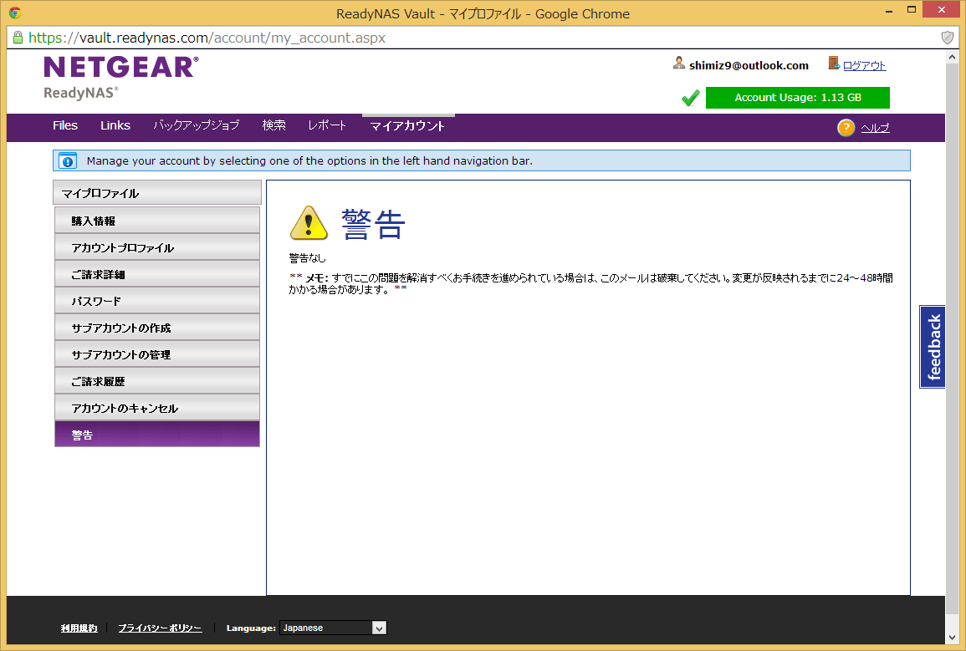The height and width of the screenshot is (651, 966).
Task: Collapse the マイプロファイル sidebar header
Action: (157, 193)
